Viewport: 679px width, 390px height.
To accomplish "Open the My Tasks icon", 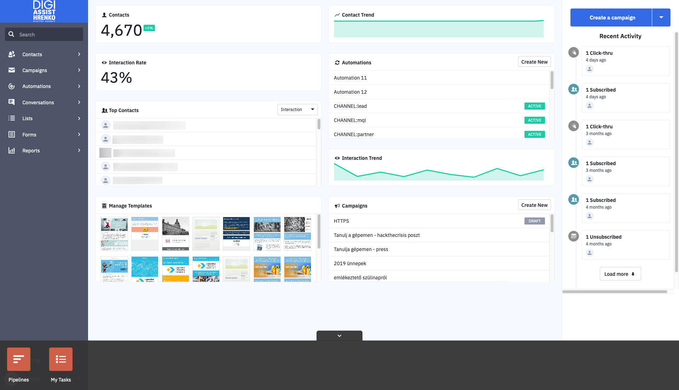I will coord(61,359).
